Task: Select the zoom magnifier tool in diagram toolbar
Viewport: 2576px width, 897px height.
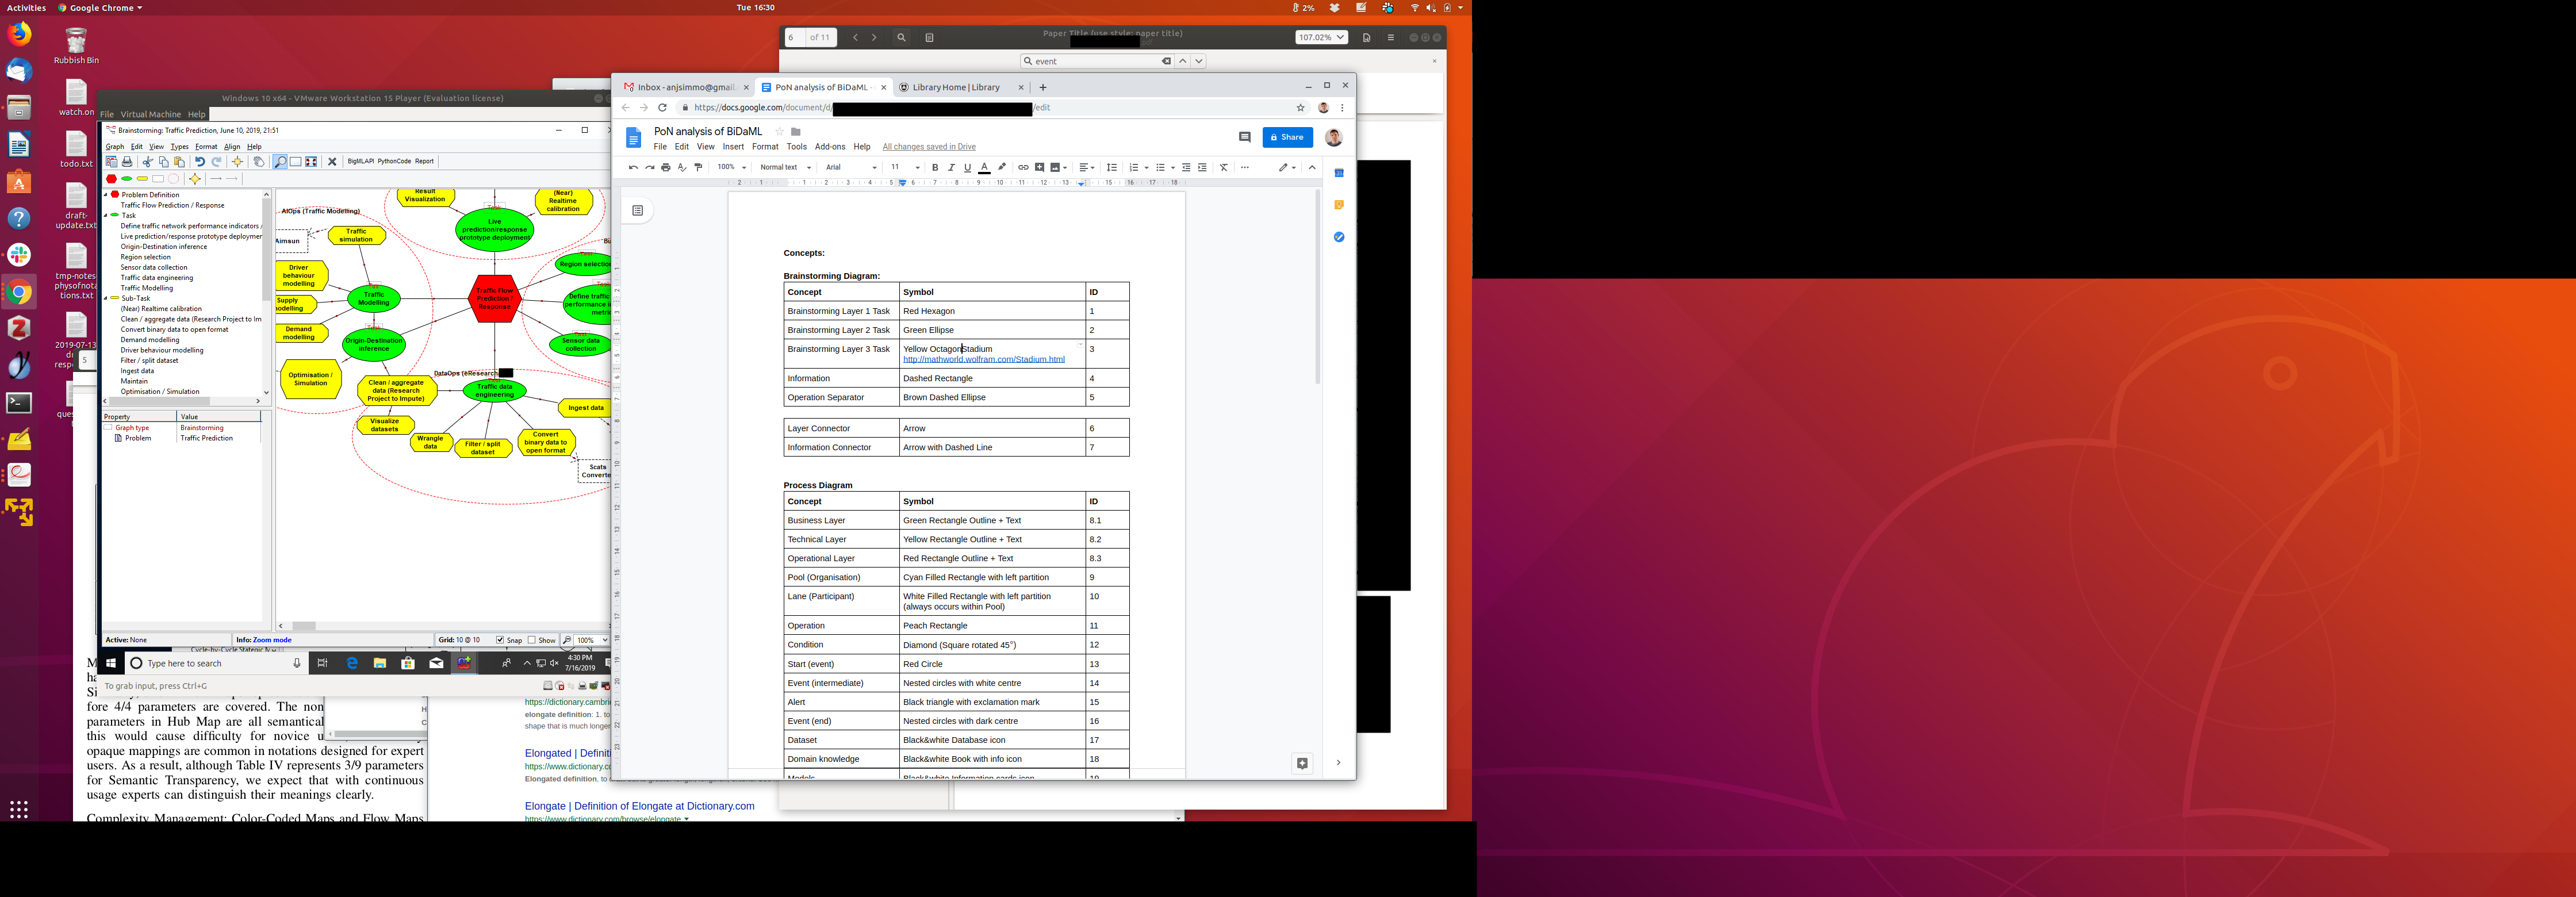Action: point(280,162)
